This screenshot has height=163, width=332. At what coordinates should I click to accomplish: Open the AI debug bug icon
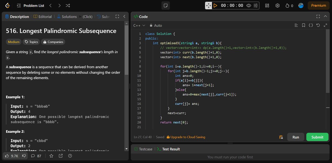click(x=281, y=137)
